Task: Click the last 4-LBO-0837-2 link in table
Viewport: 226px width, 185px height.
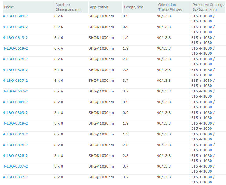Action: [x=15, y=177]
